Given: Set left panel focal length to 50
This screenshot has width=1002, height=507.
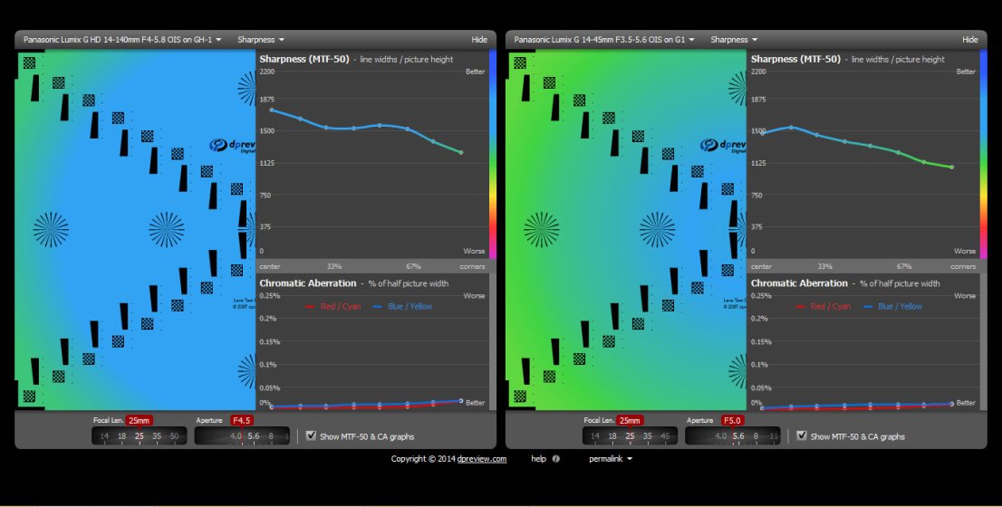Looking at the screenshot, I should 174,436.
